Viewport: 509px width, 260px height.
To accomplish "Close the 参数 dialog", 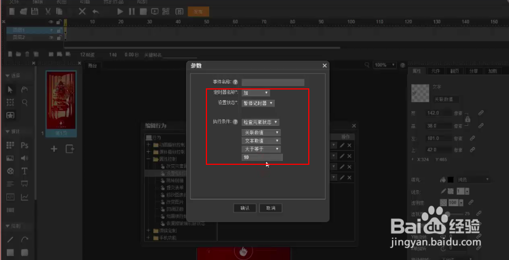I will [324, 66].
